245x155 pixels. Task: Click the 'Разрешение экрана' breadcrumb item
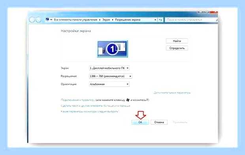pyautogui.click(x=128, y=20)
